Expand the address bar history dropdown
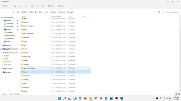 [x=155, y=12]
